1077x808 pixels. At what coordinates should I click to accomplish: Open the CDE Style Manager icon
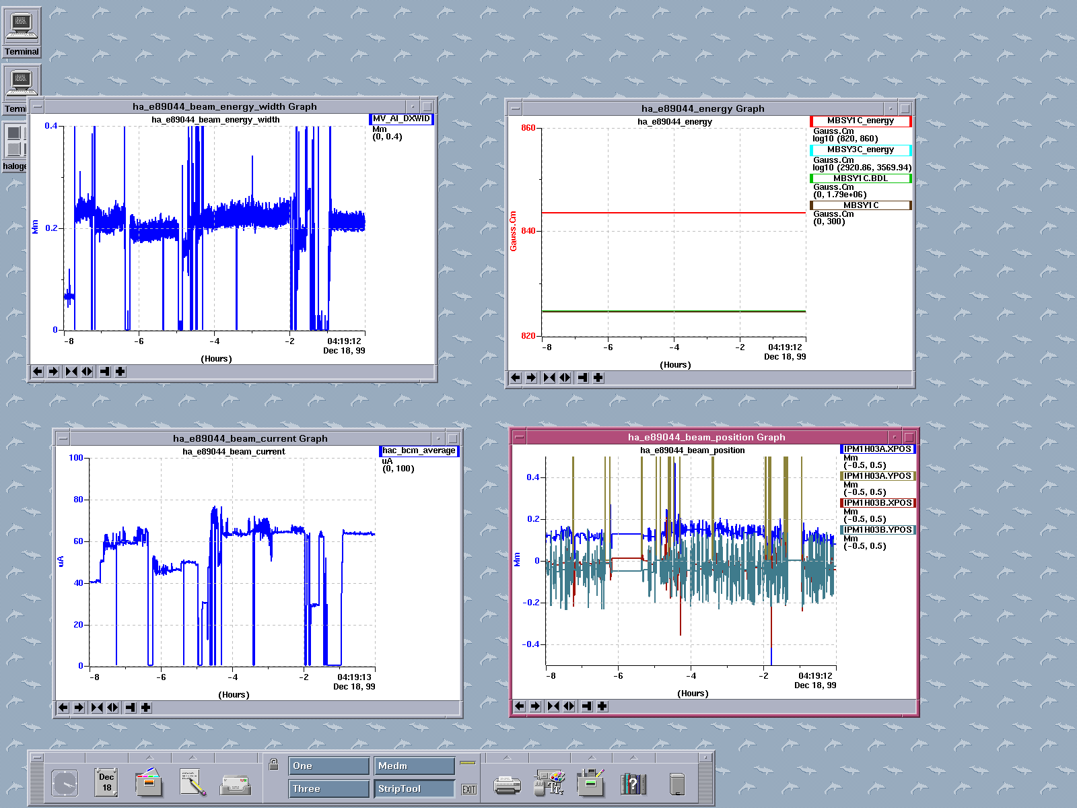pos(549,784)
